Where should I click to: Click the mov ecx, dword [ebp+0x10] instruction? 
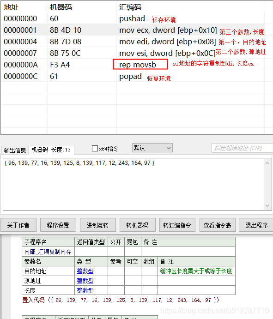click(x=168, y=30)
